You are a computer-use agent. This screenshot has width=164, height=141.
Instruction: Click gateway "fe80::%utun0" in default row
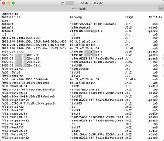tap(80, 28)
